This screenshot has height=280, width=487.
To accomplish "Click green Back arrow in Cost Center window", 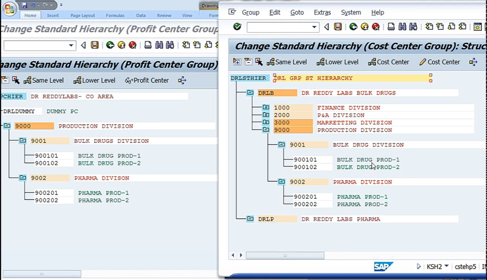I will click(353, 27).
